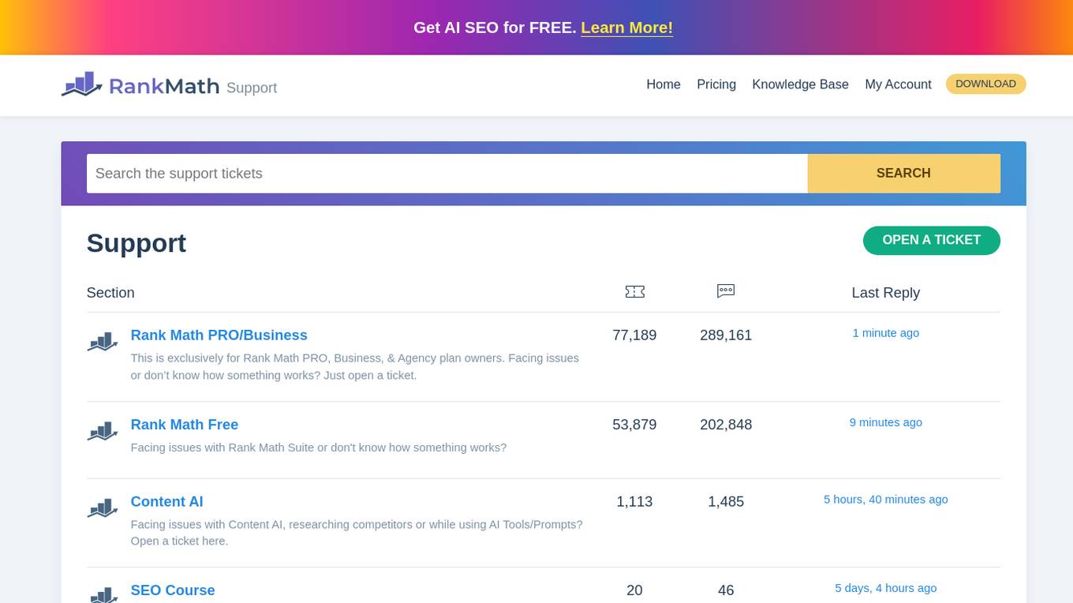Screen dimensions: 1073x603
Task: Open the SEO Course section link
Action: [x=172, y=590]
